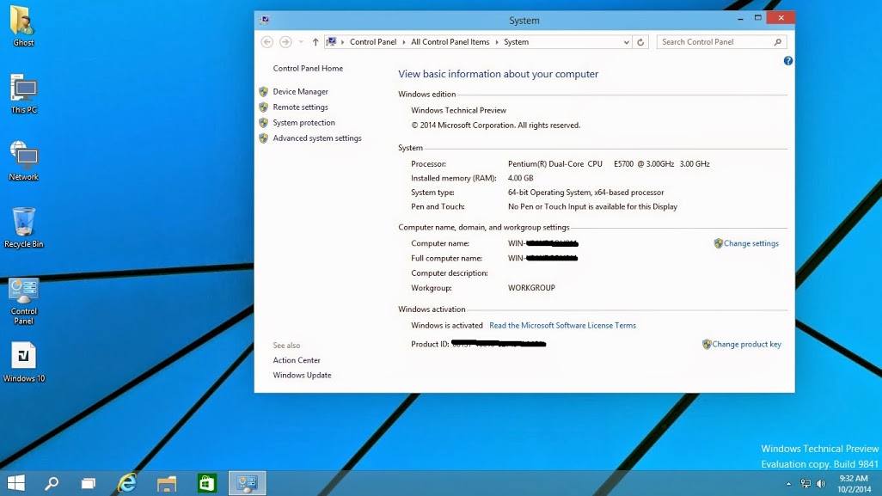Open Device Manager link
This screenshot has width=882, height=496.
pyautogui.click(x=300, y=92)
